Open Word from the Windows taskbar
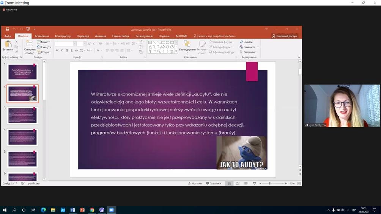 point(72,210)
